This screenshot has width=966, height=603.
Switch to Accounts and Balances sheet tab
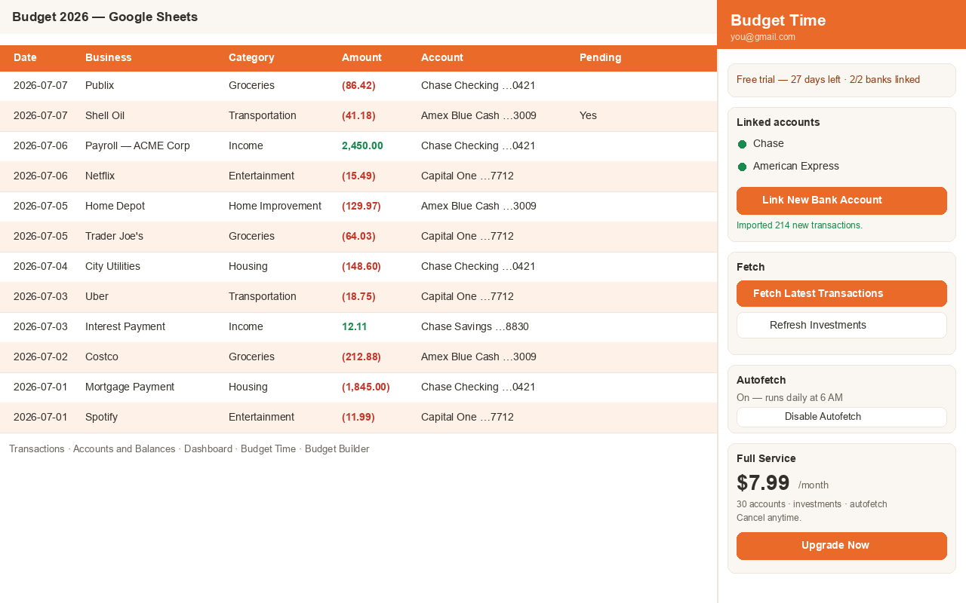[x=124, y=449]
